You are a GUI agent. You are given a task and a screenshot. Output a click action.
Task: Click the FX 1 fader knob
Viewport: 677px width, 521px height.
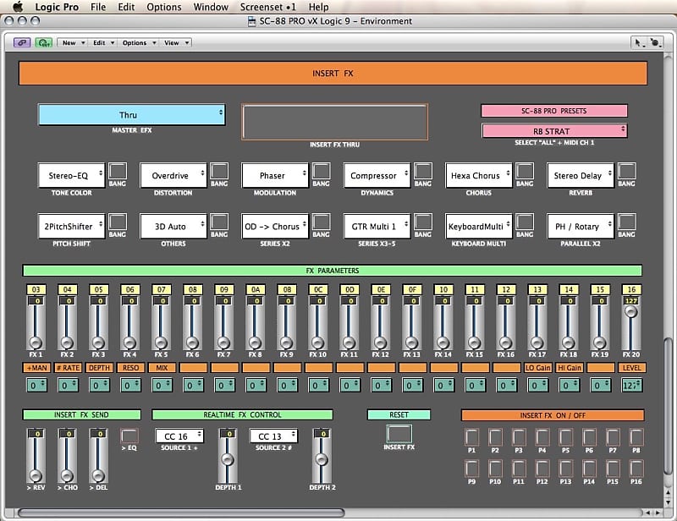pos(36,343)
